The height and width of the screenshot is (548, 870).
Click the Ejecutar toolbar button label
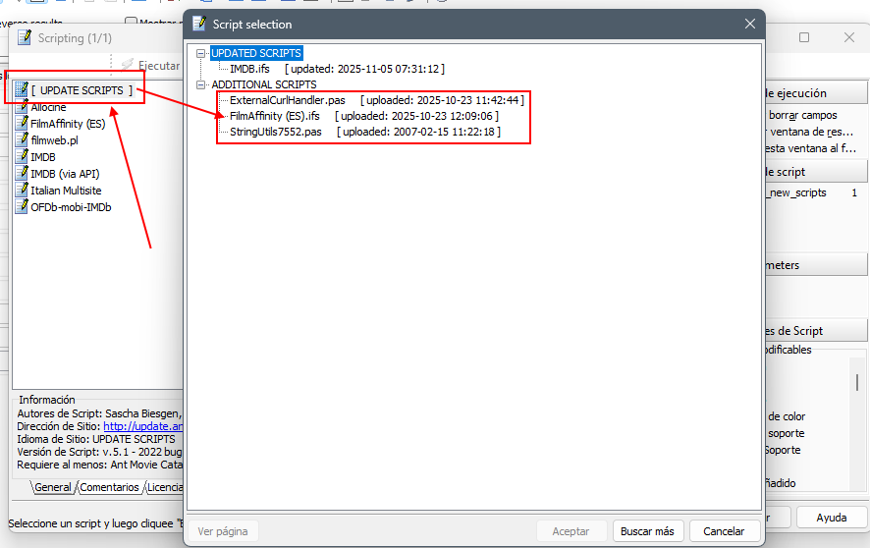(x=159, y=66)
